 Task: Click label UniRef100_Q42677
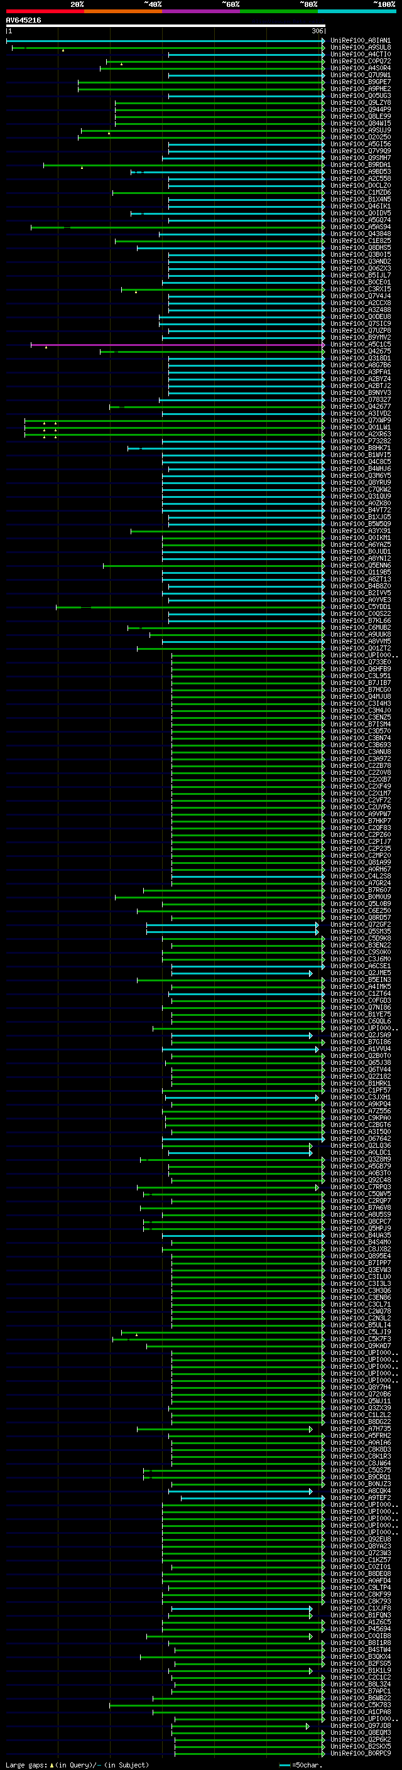tap(360, 407)
